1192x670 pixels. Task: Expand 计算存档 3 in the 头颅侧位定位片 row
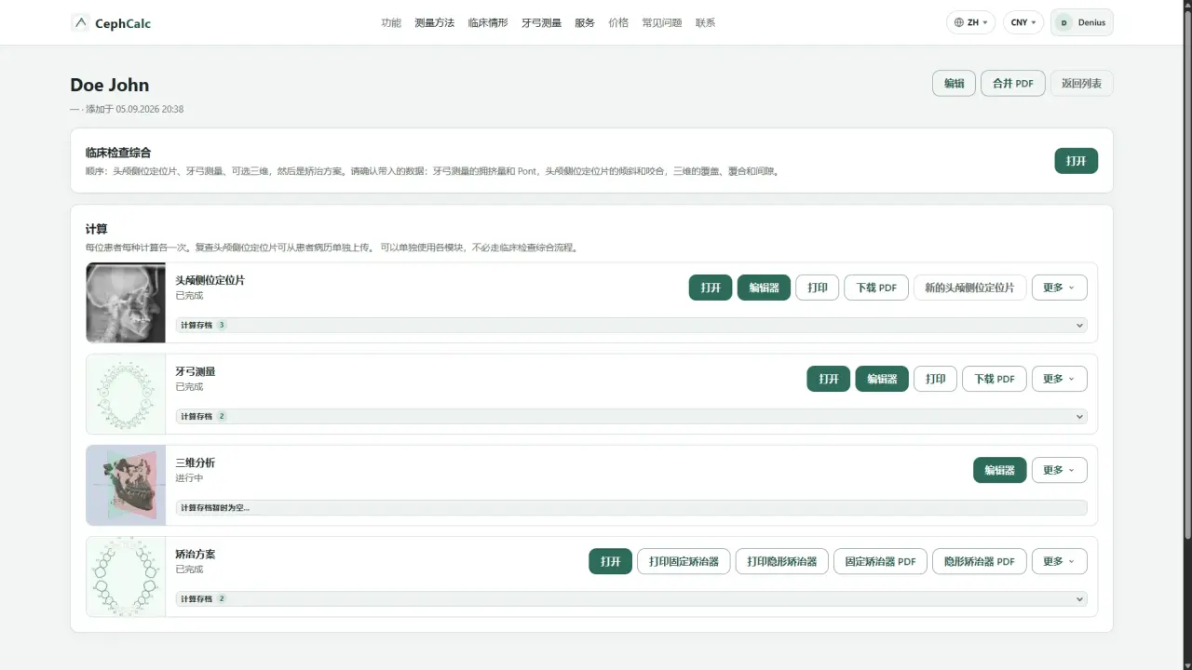(631, 325)
